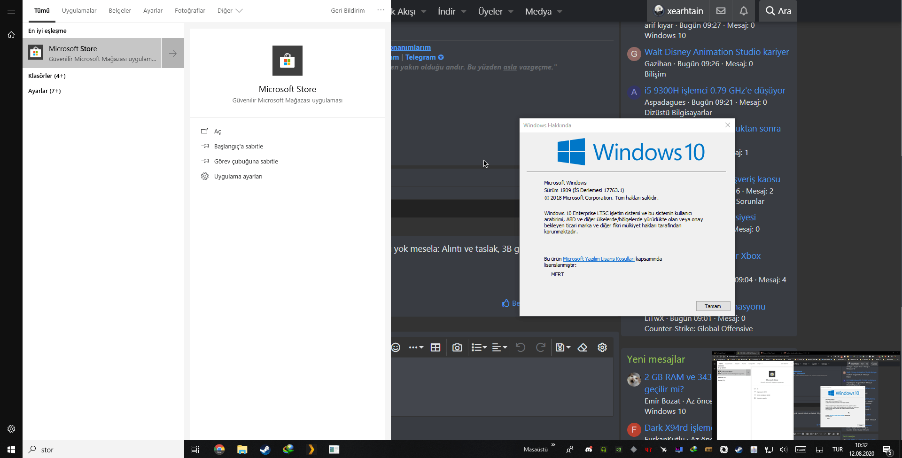Image resolution: width=902 pixels, height=458 pixels.
Task: Click the redo icon in forum editor
Action: click(x=541, y=347)
